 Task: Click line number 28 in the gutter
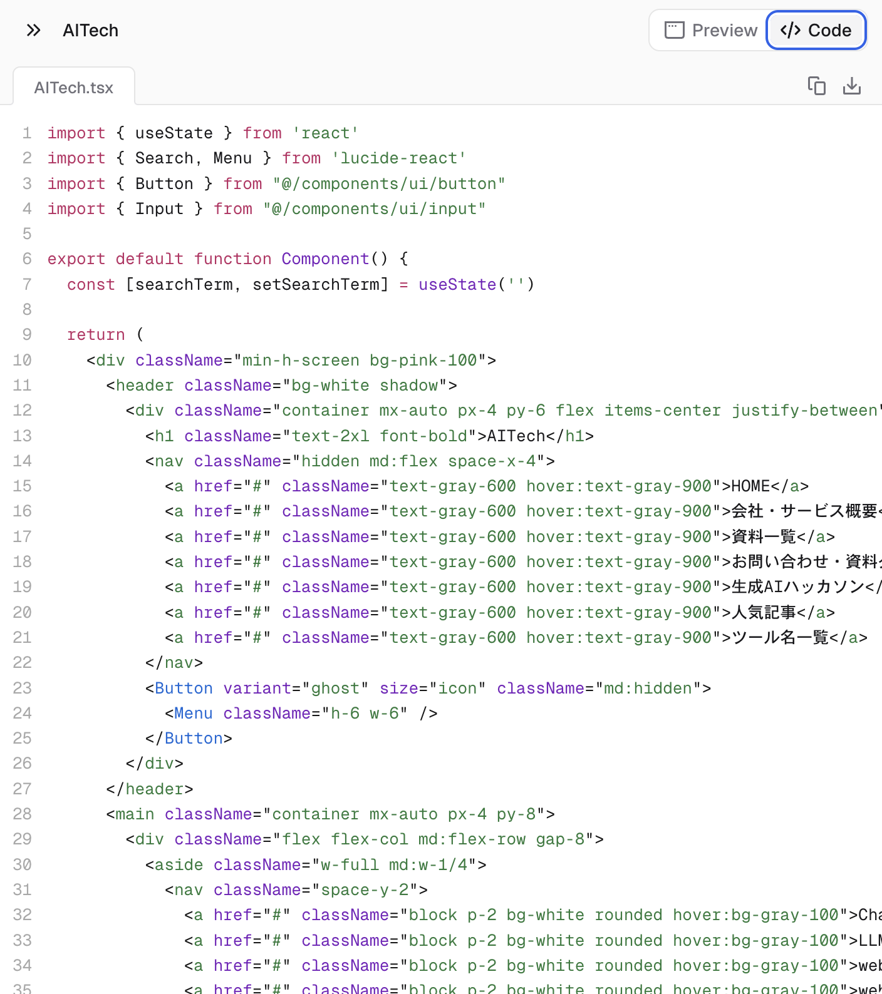(x=23, y=814)
